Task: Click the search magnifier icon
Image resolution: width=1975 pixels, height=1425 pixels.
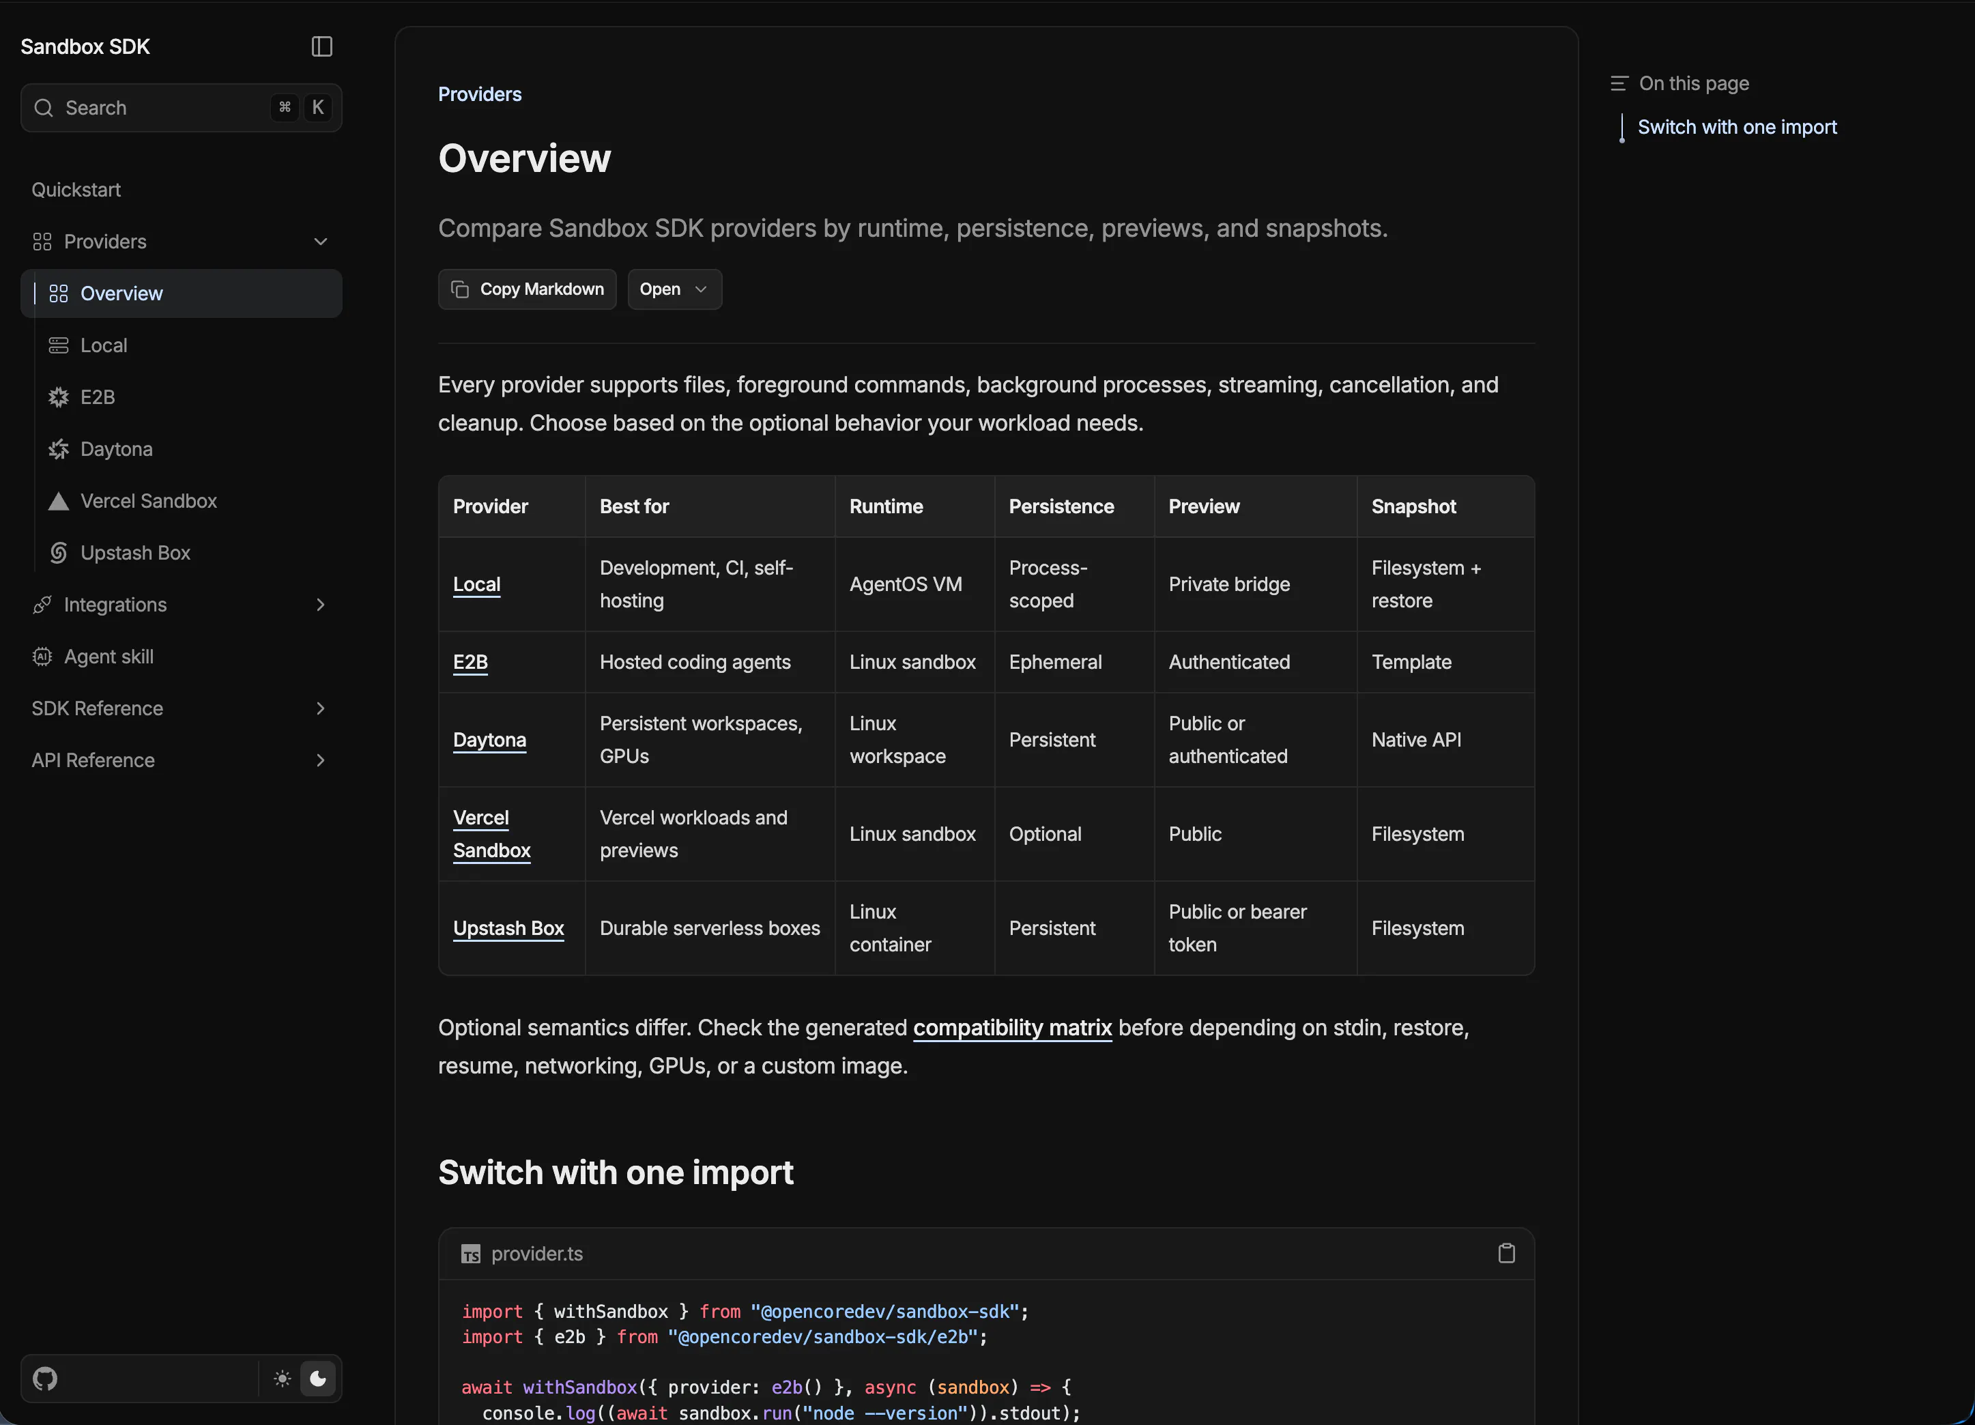Action: pyautogui.click(x=44, y=108)
